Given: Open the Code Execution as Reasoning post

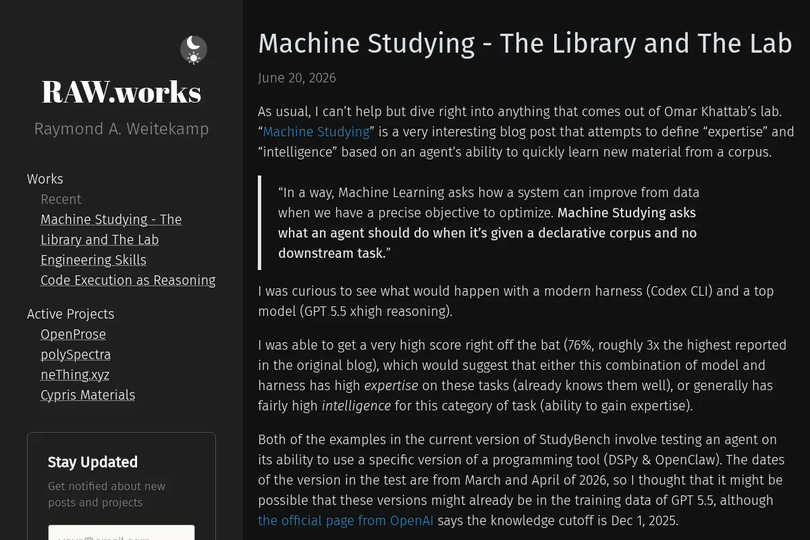Looking at the screenshot, I should (x=128, y=280).
